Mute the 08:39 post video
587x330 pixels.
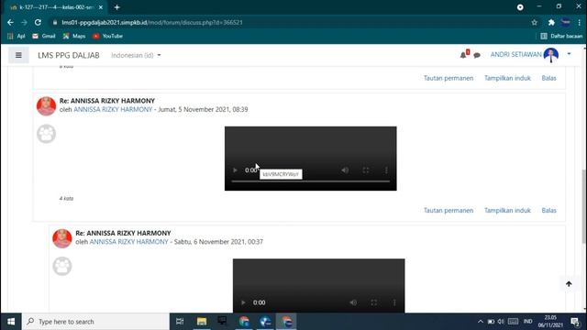(x=345, y=170)
